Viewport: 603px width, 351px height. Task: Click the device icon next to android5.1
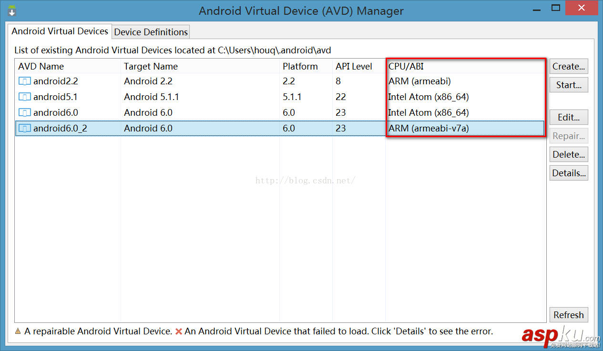pyautogui.click(x=24, y=97)
